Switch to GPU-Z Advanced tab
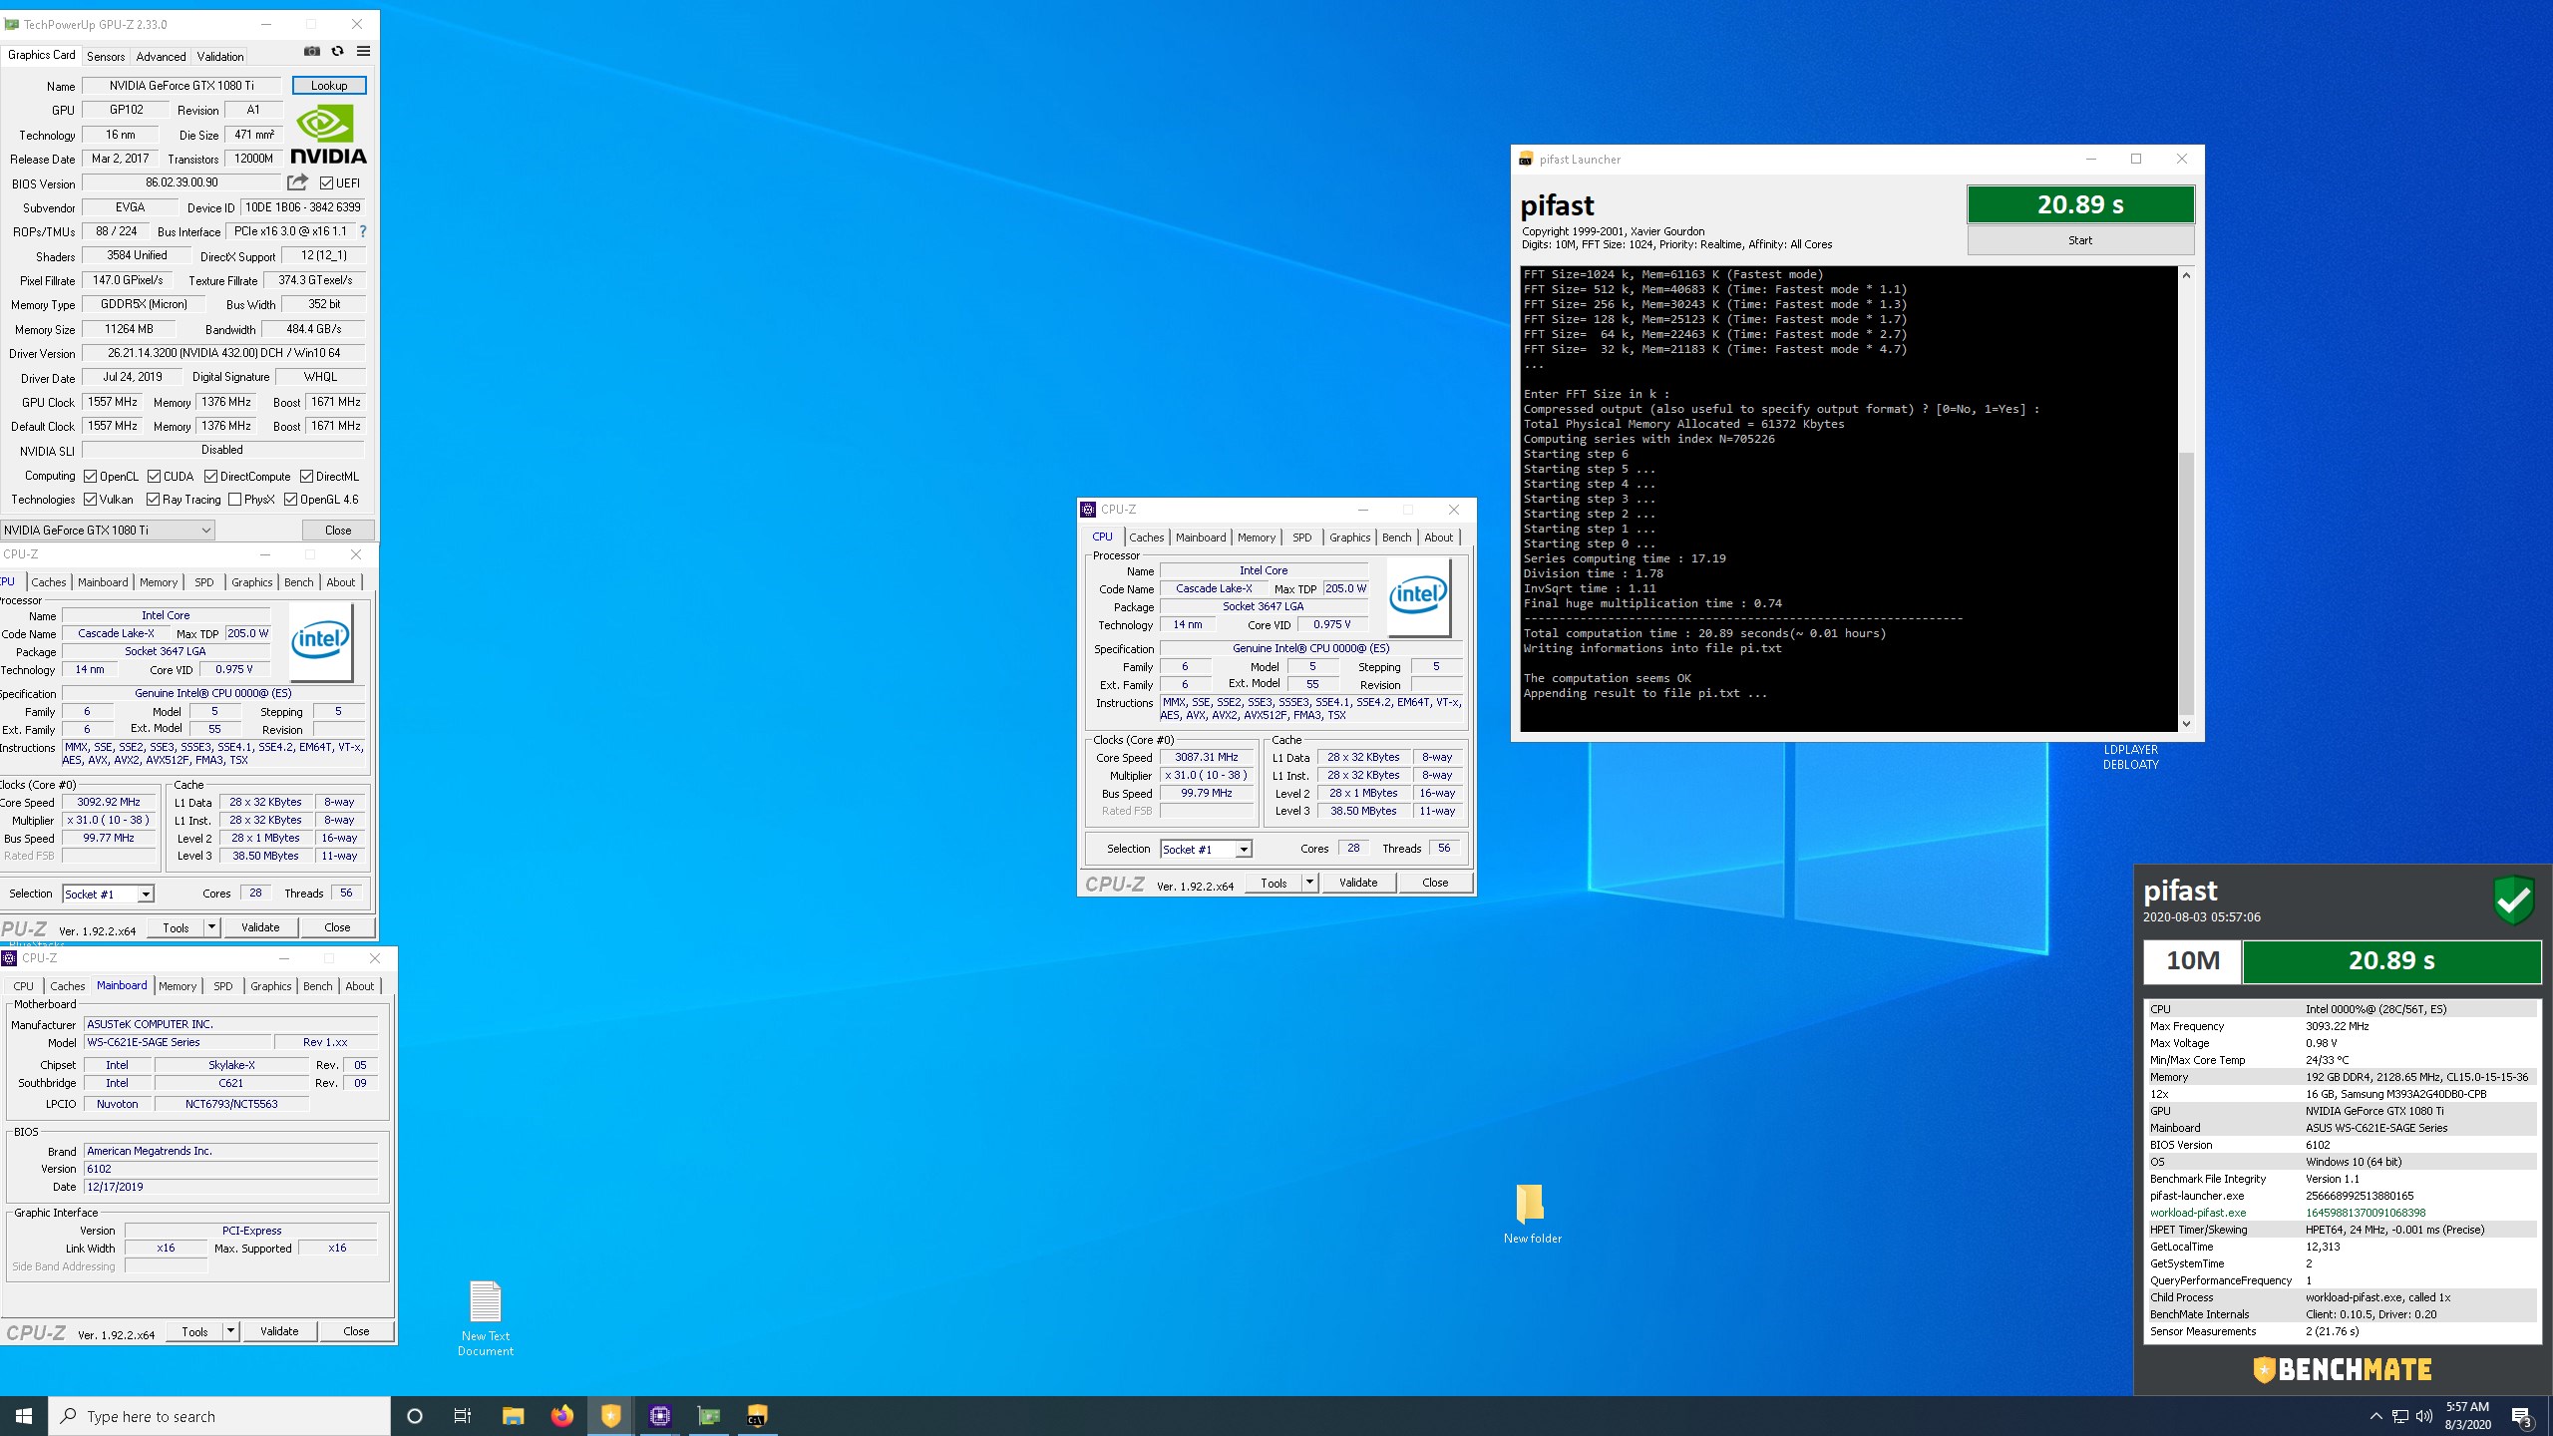This screenshot has width=2553, height=1436. point(161,56)
